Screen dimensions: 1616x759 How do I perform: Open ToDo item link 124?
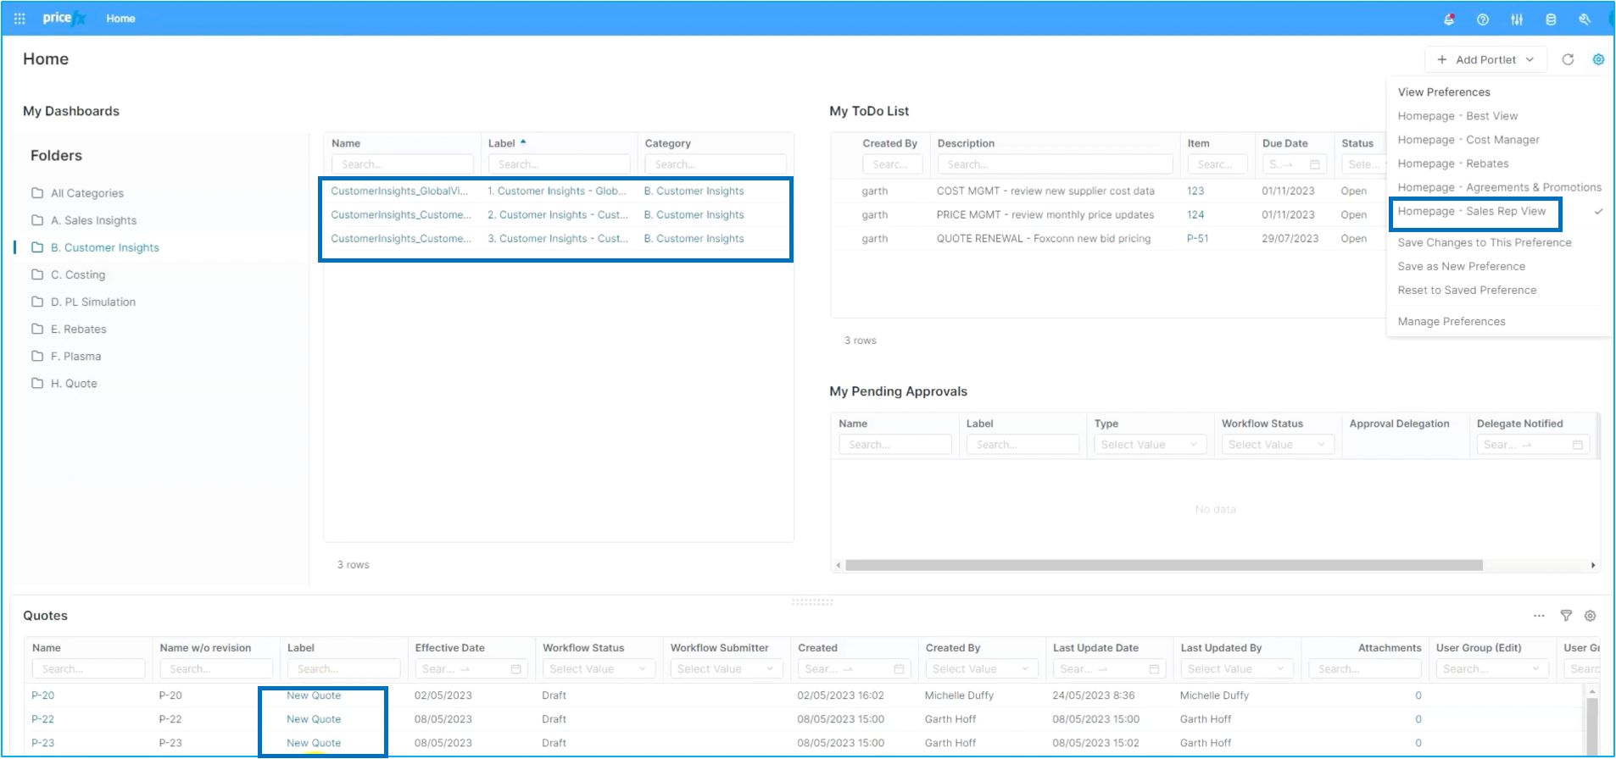1195,214
